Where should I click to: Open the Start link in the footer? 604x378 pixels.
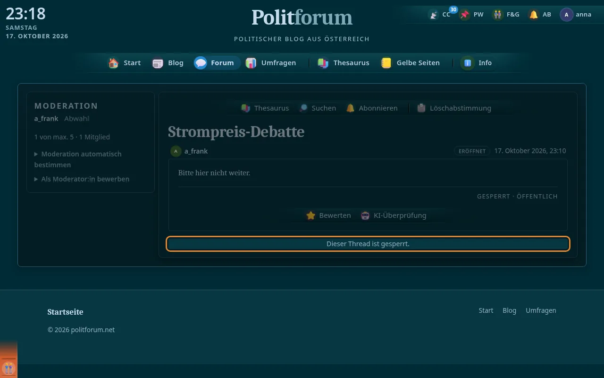[486, 310]
